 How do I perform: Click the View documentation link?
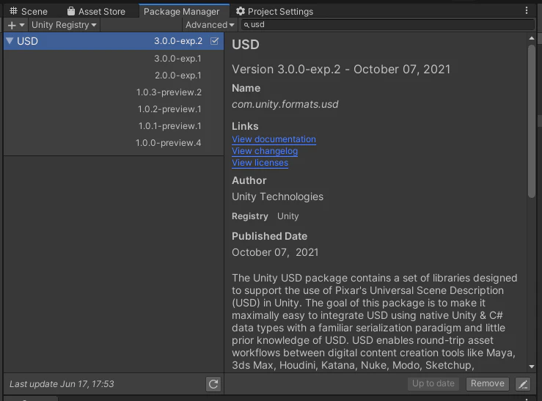(x=274, y=139)
